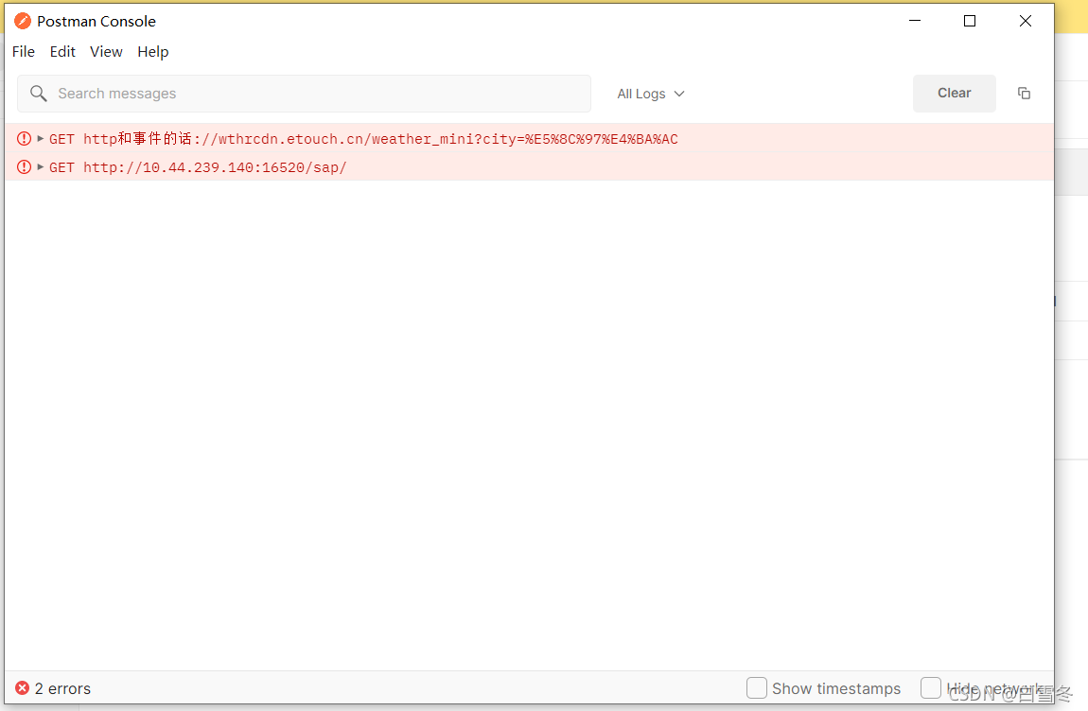Maximize the Postman Console window
The image size is (1088, 711).
[x=970, y=21]
